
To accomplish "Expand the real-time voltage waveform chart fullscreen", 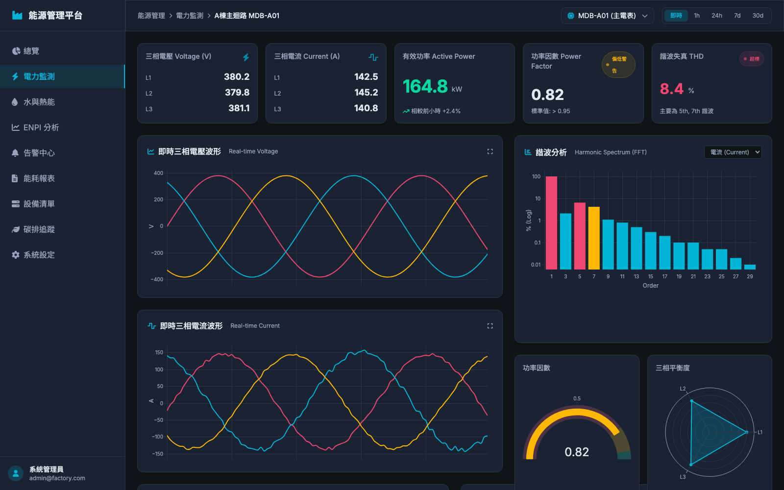I will tap(490, 151).
